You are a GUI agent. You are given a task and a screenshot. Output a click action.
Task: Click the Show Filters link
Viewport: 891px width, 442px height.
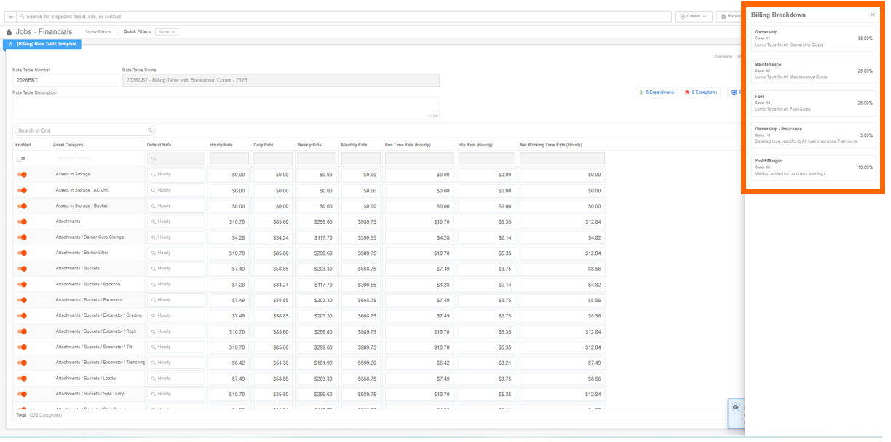pyautogui.click(x=98, y=32)
